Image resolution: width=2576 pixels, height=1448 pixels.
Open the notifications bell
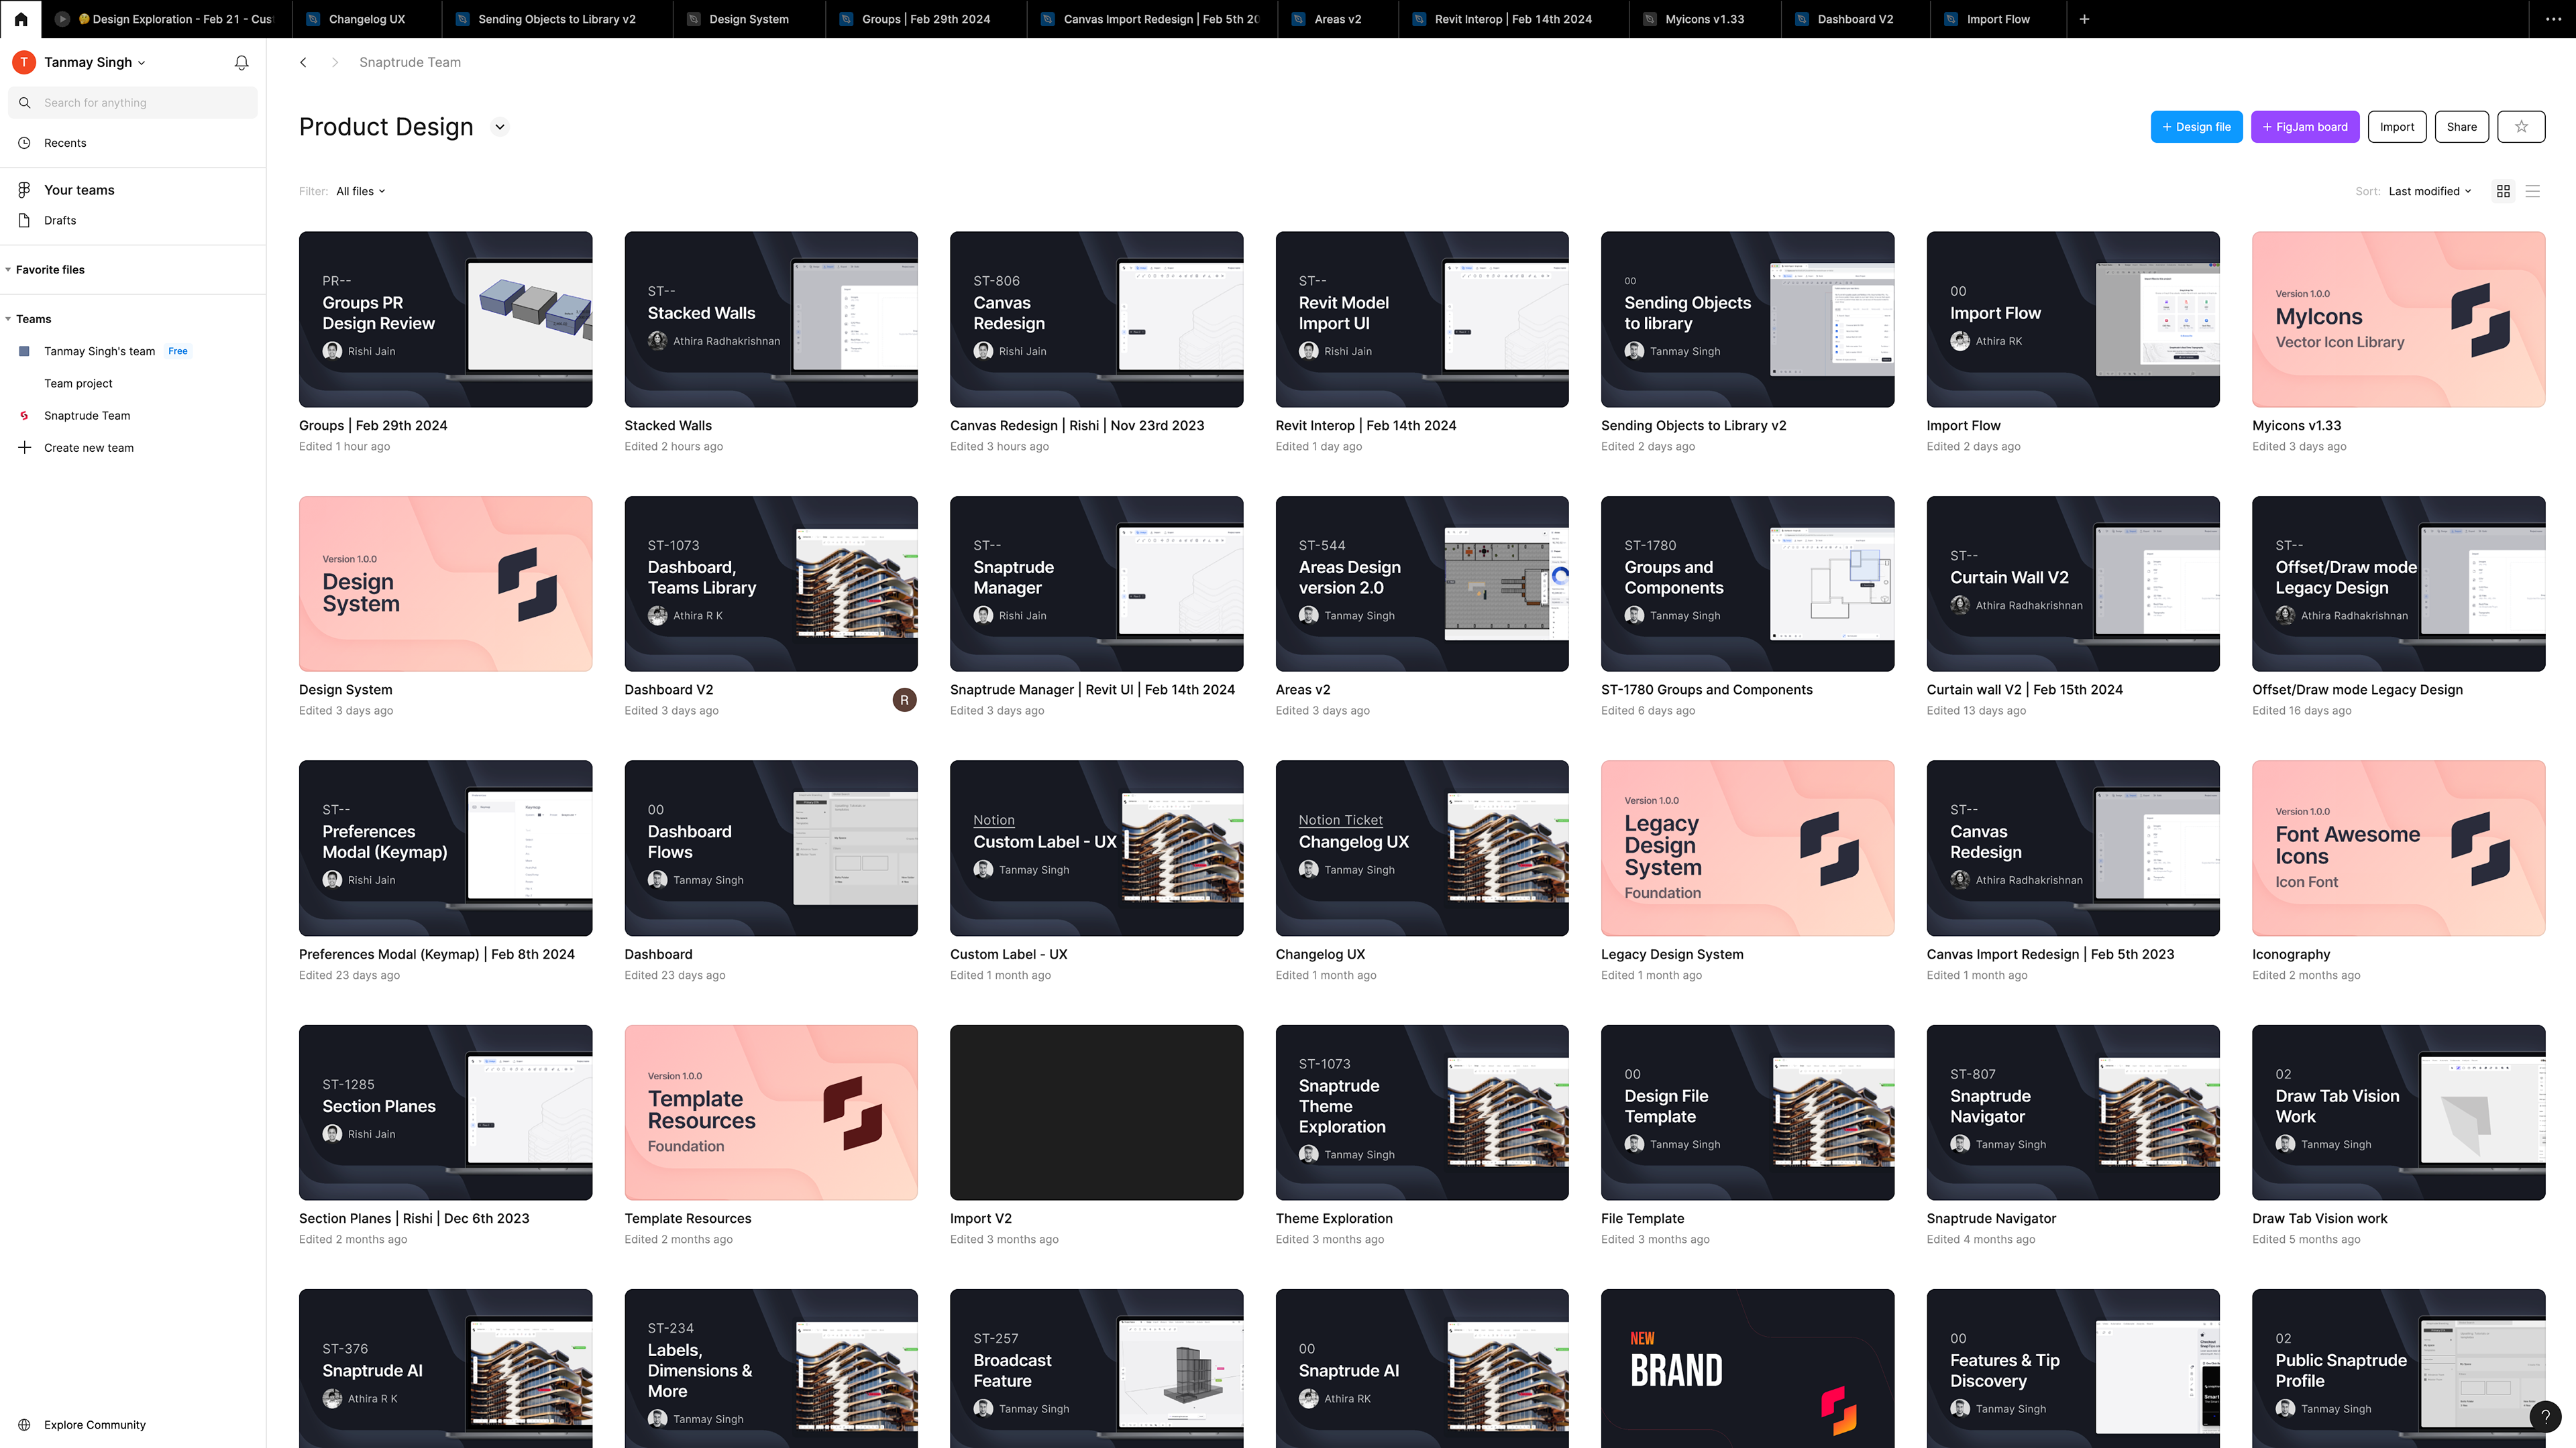[241, 63]
